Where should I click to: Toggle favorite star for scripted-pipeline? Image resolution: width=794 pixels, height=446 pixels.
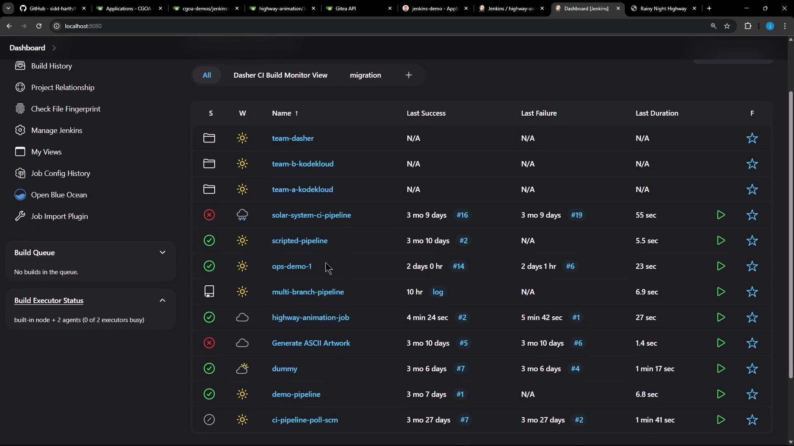(x=752, y=241)
